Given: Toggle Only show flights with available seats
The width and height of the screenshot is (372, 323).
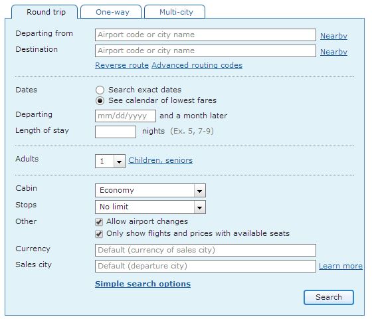Looking at the screenshot, I should (x=99, y=234).
